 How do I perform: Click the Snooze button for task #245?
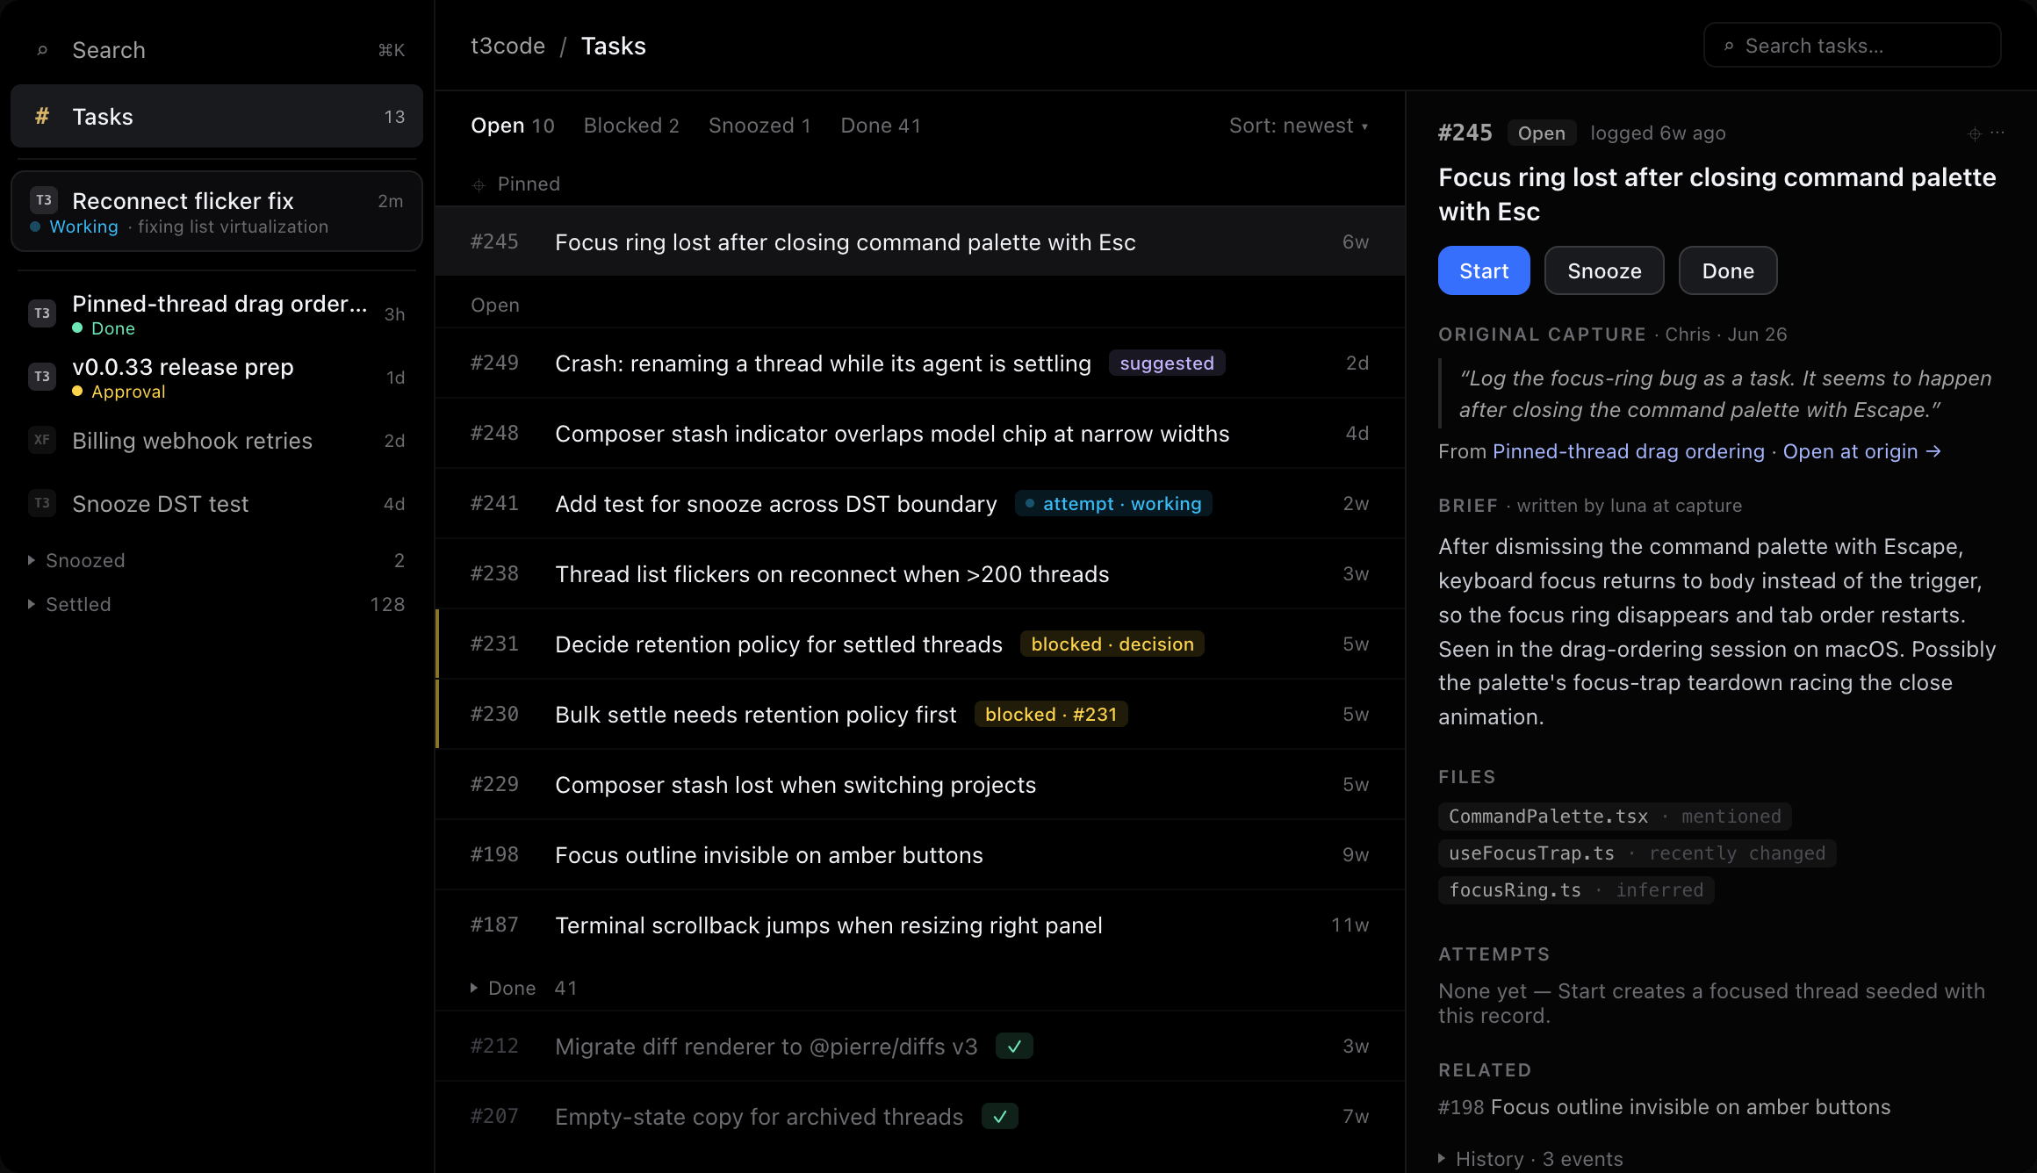click(x=1604, y=270)
